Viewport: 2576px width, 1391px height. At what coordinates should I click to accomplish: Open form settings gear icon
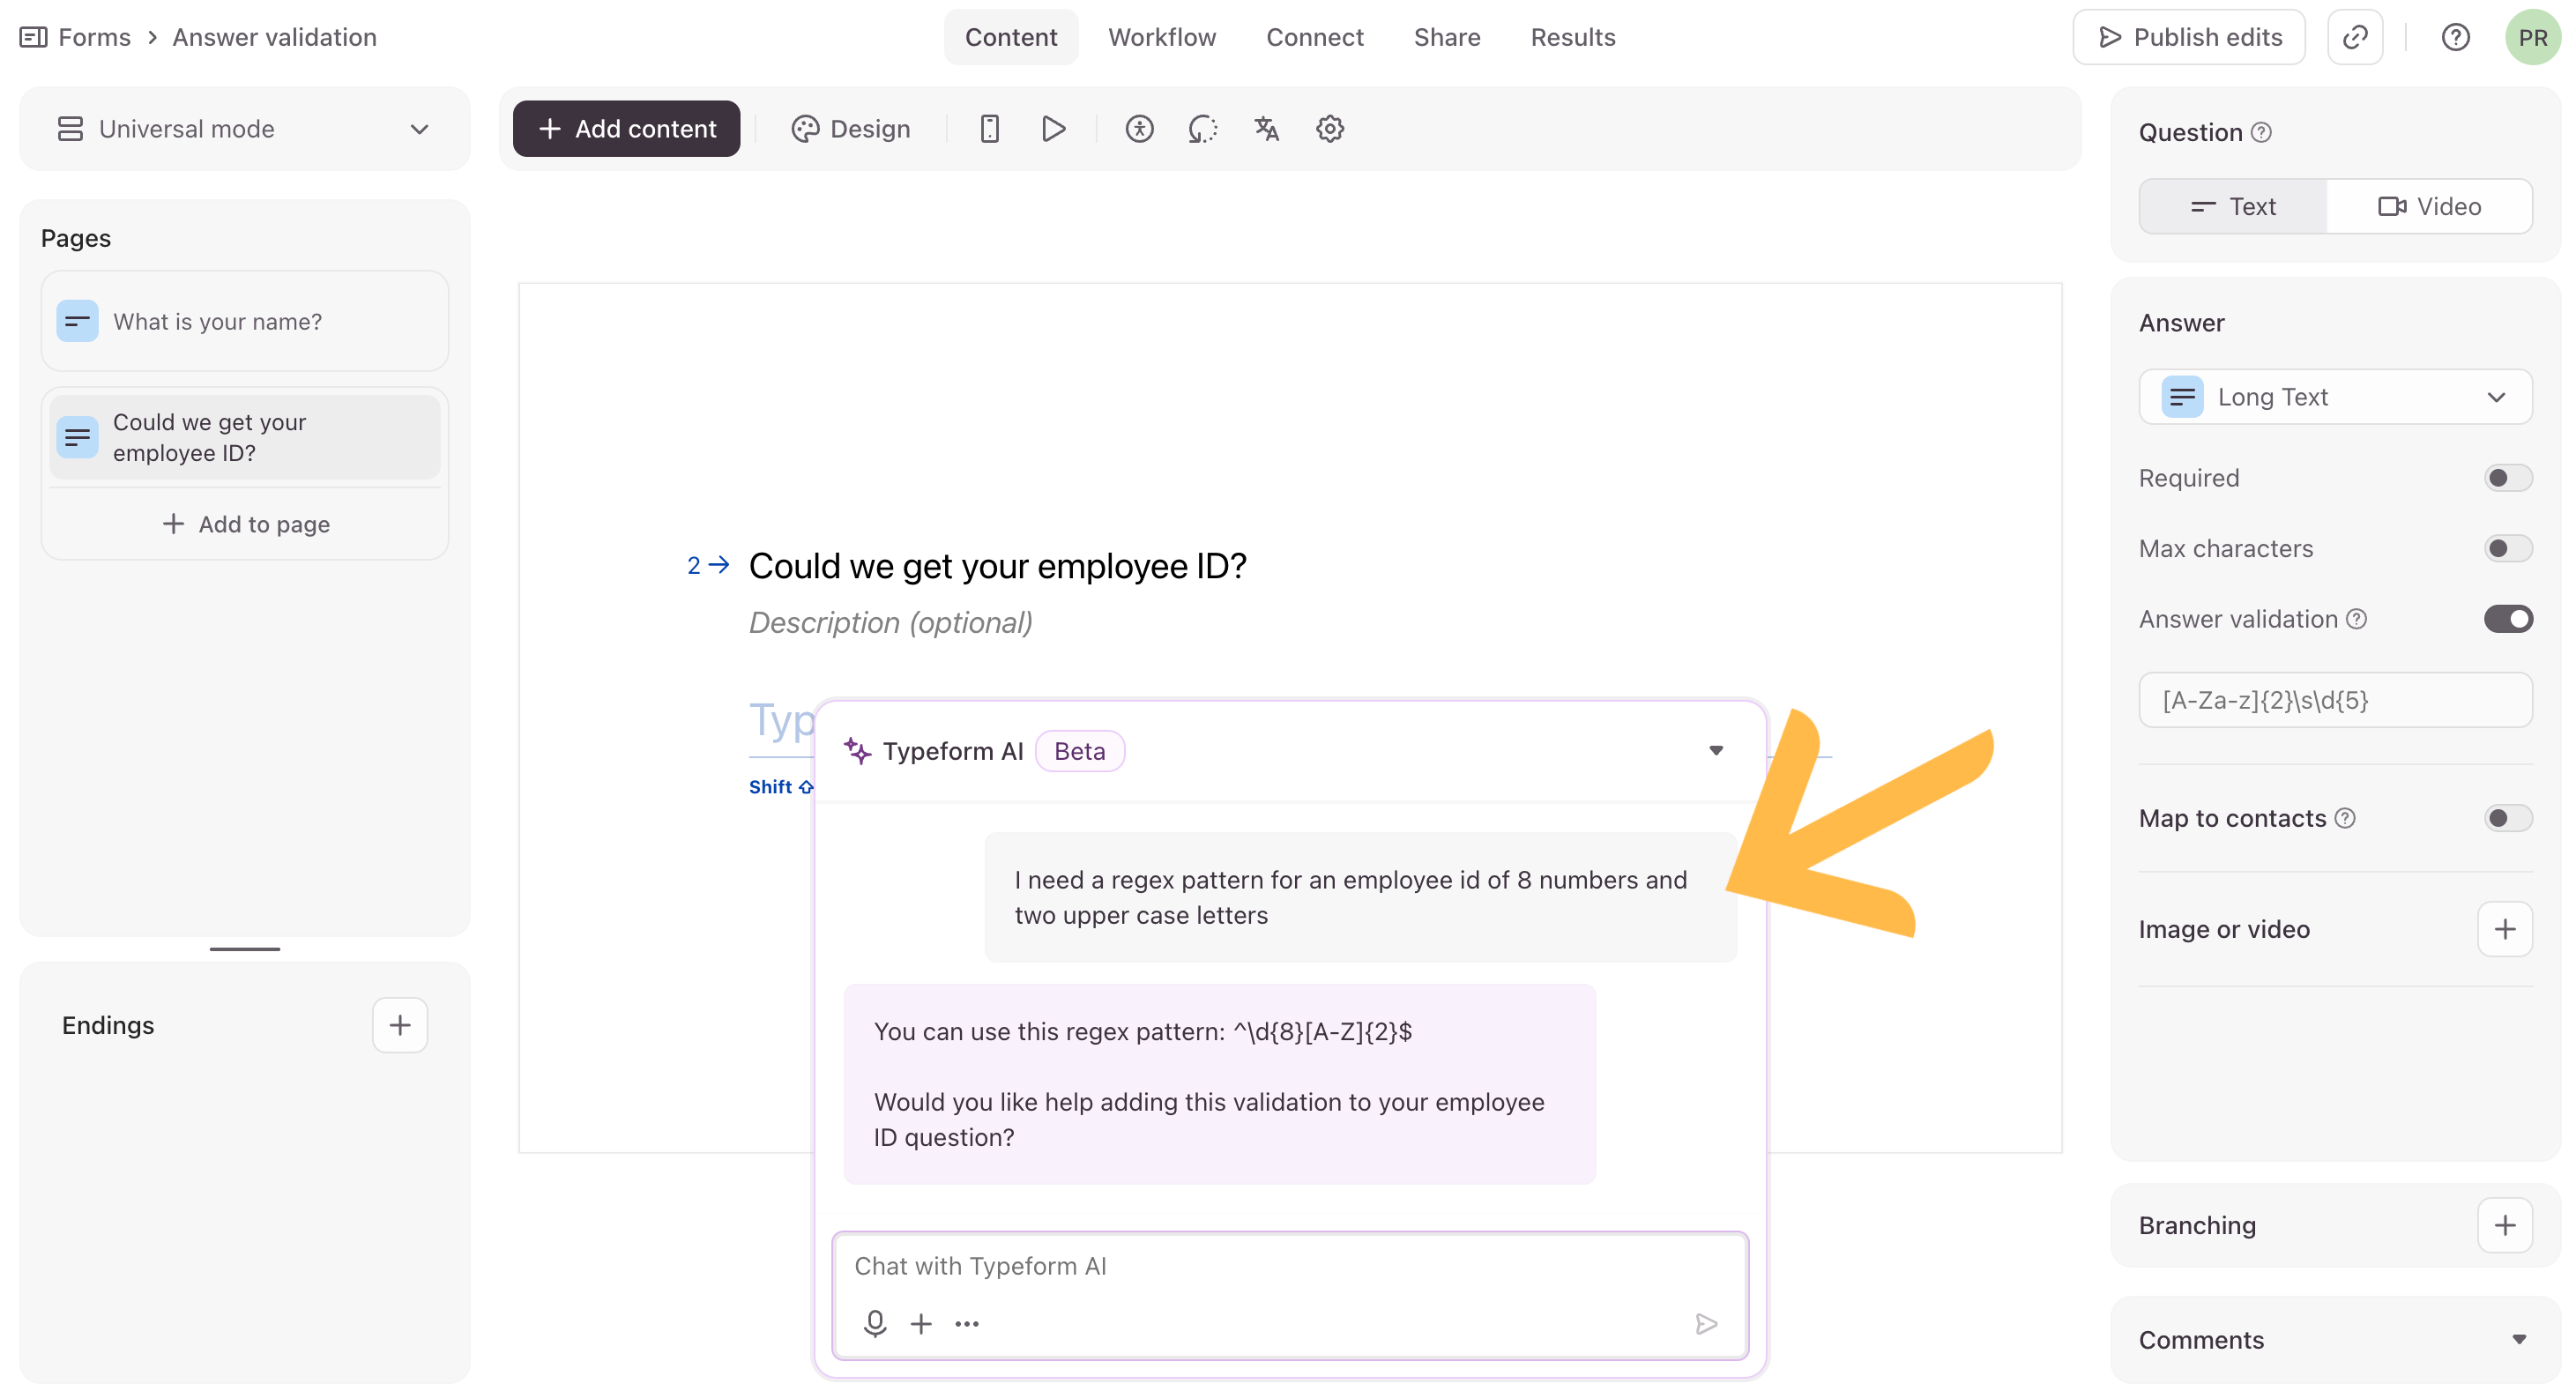tap(1329, 129)
